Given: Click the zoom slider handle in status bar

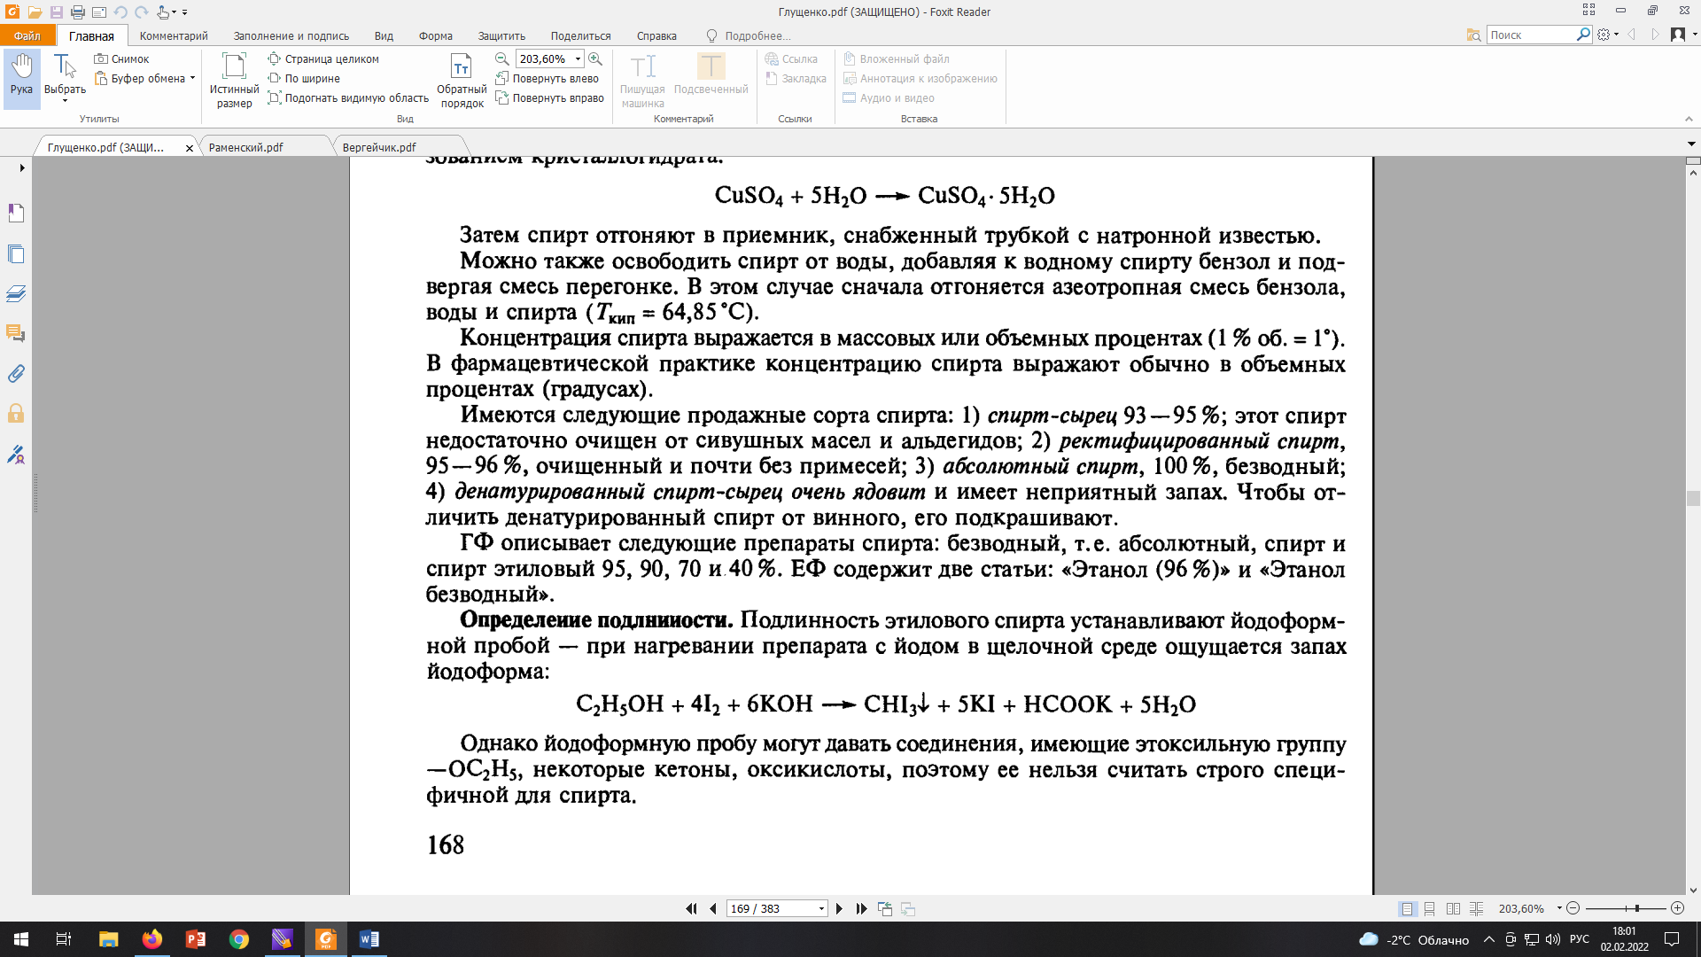Looking at the screenshot, I should point(1637,908).
